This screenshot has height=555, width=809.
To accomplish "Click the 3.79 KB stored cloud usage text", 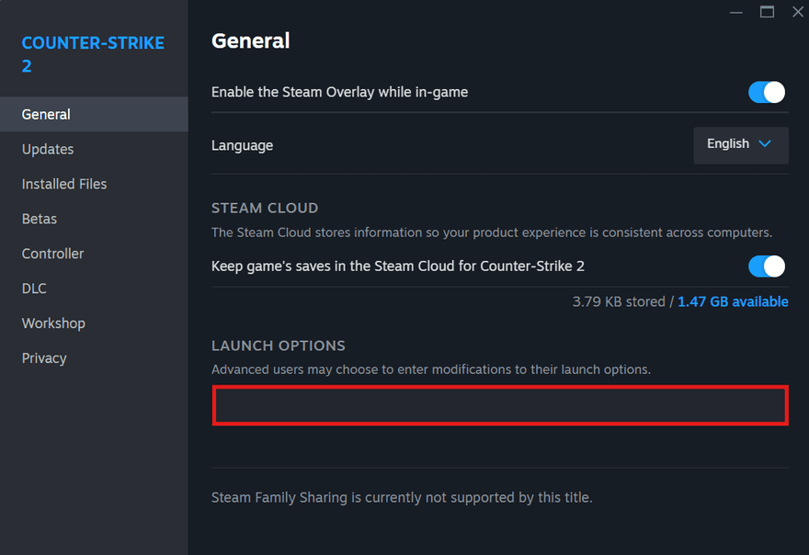I will (617, 301).
